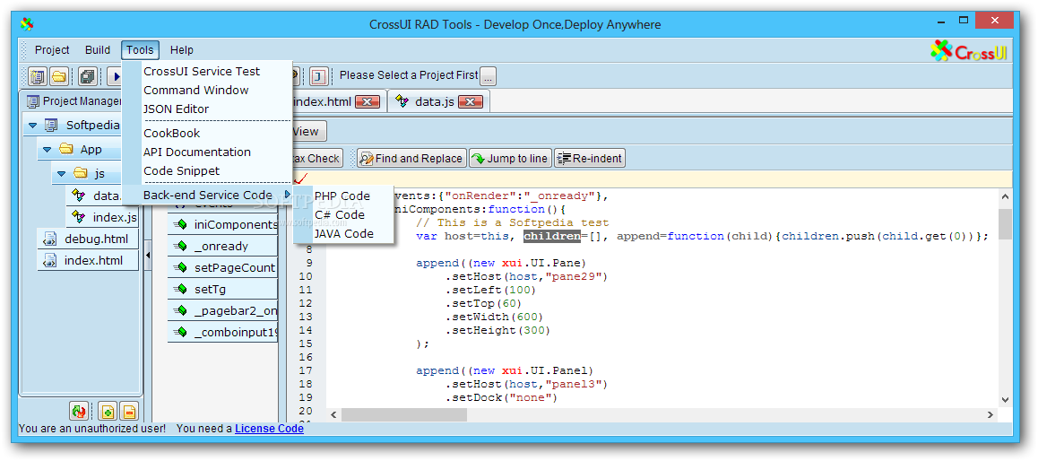Choose C# Code from submenu
The image size is (1038, 461).
(340, 215)
